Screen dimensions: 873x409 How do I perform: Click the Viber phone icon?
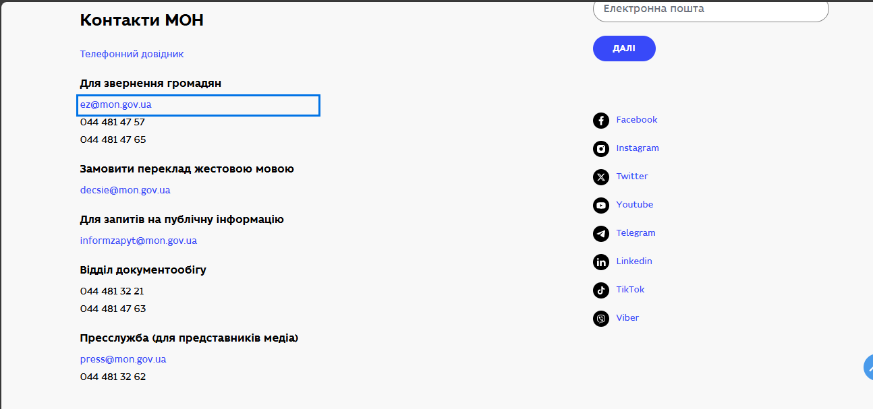coord(600,319)
